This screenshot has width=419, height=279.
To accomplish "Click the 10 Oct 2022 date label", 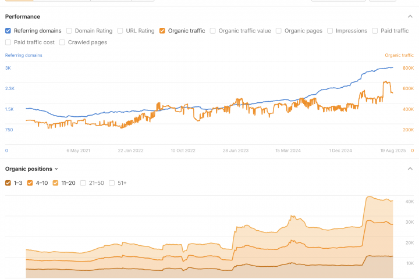I will tap(183, 151).
